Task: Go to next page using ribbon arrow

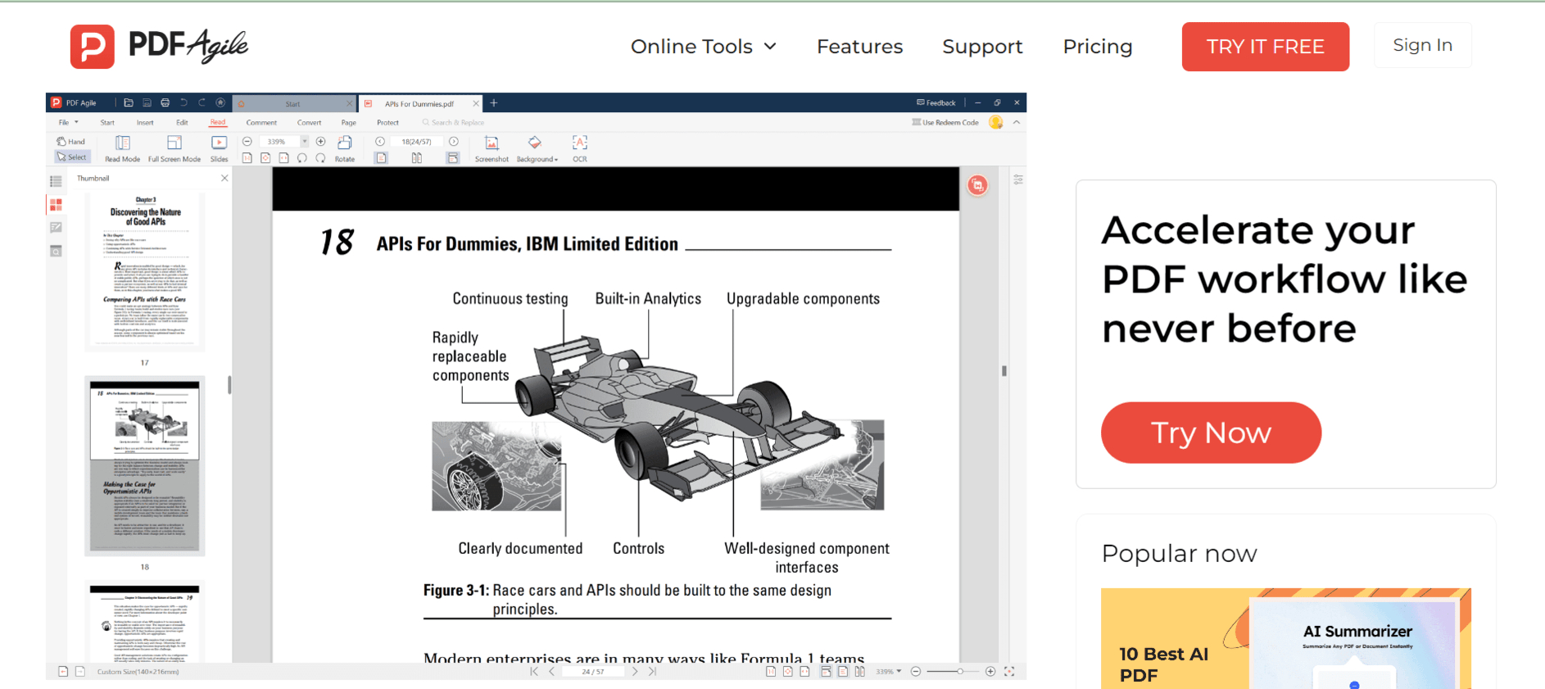Action: tap(454, 142)
